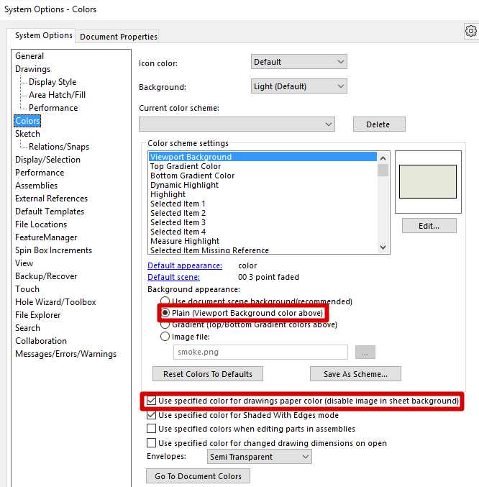479x487 pixels.
Task: Select Display/Selection in the options tree
Action: click(47, 160)
